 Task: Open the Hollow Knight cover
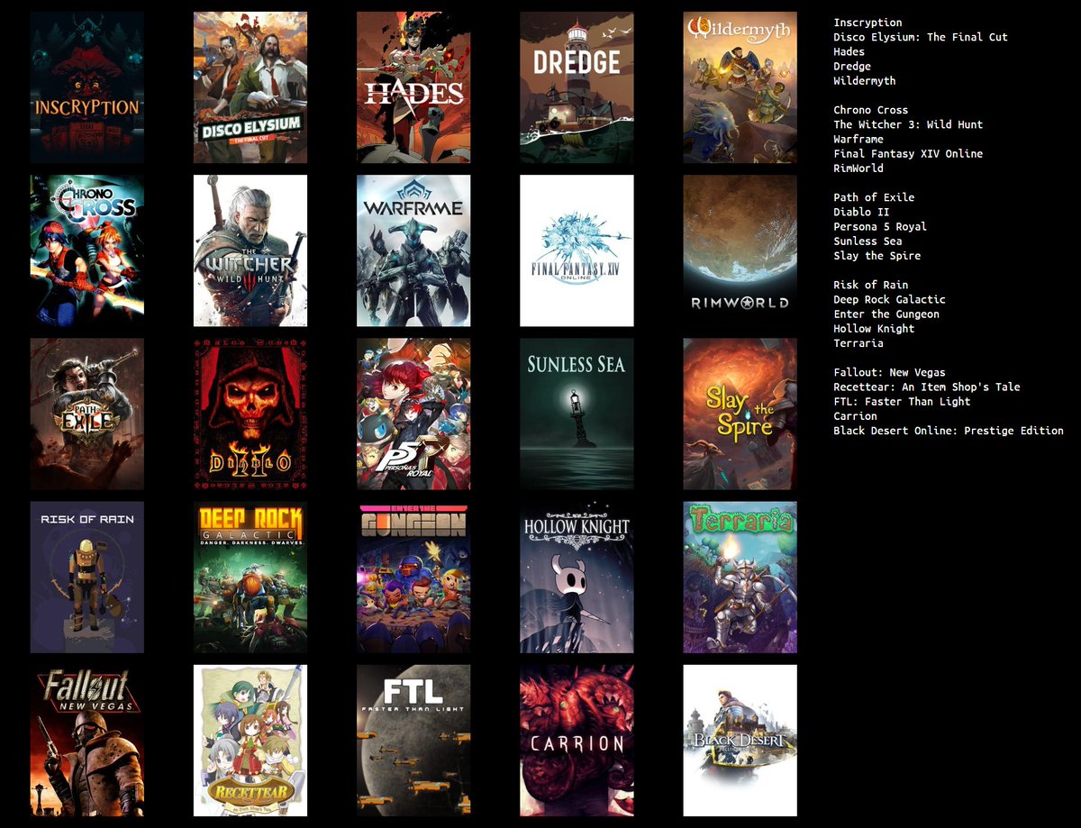[x=577, y=578]
